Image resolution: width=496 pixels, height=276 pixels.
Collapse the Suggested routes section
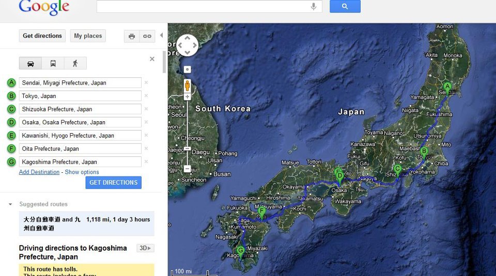pyautogui.click(x=10, y=204)
